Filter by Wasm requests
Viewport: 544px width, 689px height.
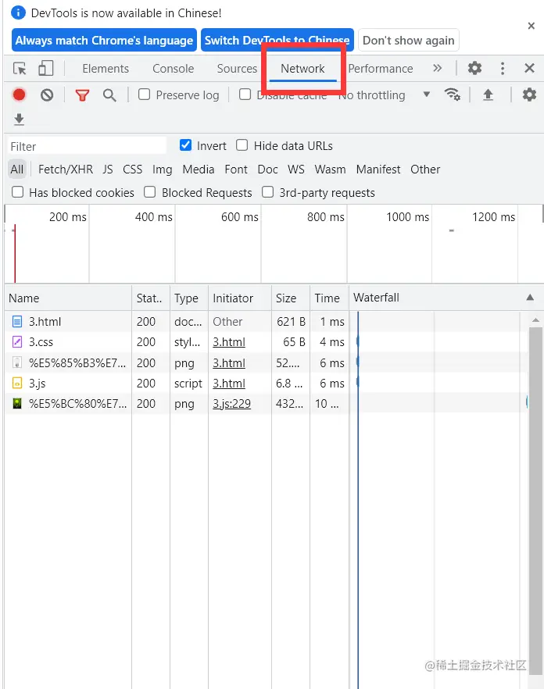click(331, 170)
